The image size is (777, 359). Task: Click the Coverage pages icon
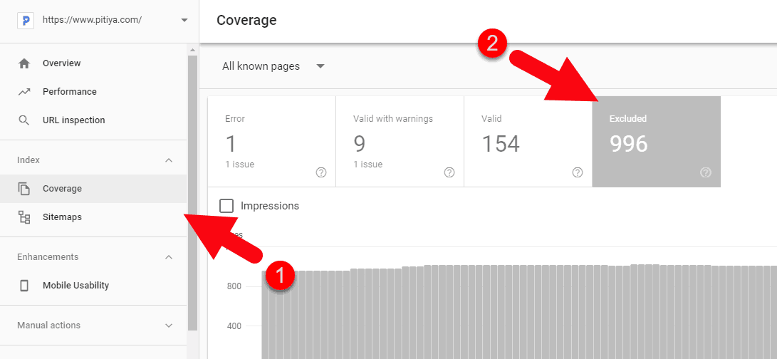[x=24, y=189]
